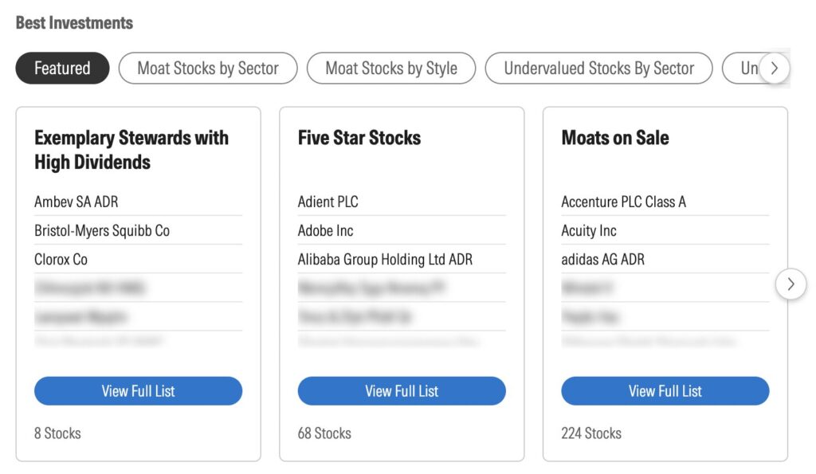This screenshot has width=816, height=474.
Task: View Full List for Five Star Stocks
Action: click(402, 391)
